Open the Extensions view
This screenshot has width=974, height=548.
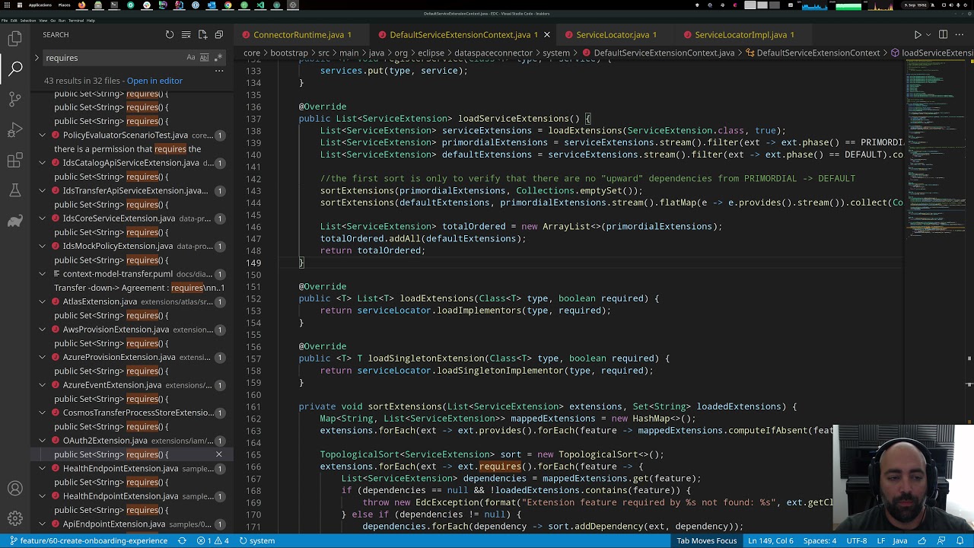pyautogui.click(x=15, y=161)
